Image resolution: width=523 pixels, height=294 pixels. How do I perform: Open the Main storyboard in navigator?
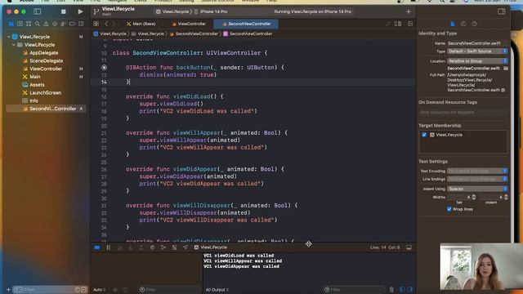pos(34,77)
